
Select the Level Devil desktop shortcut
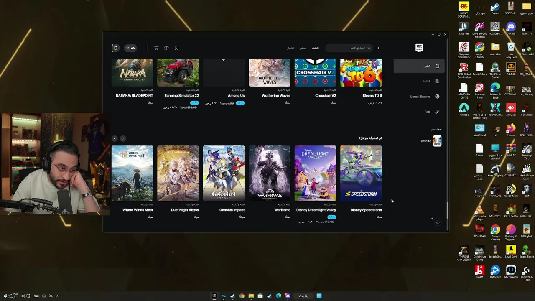click(x=511, y=252)
